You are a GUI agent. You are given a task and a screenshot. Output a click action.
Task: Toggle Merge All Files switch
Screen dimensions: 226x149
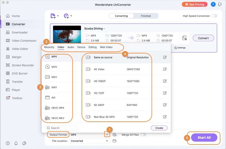(x=143, y=135)
